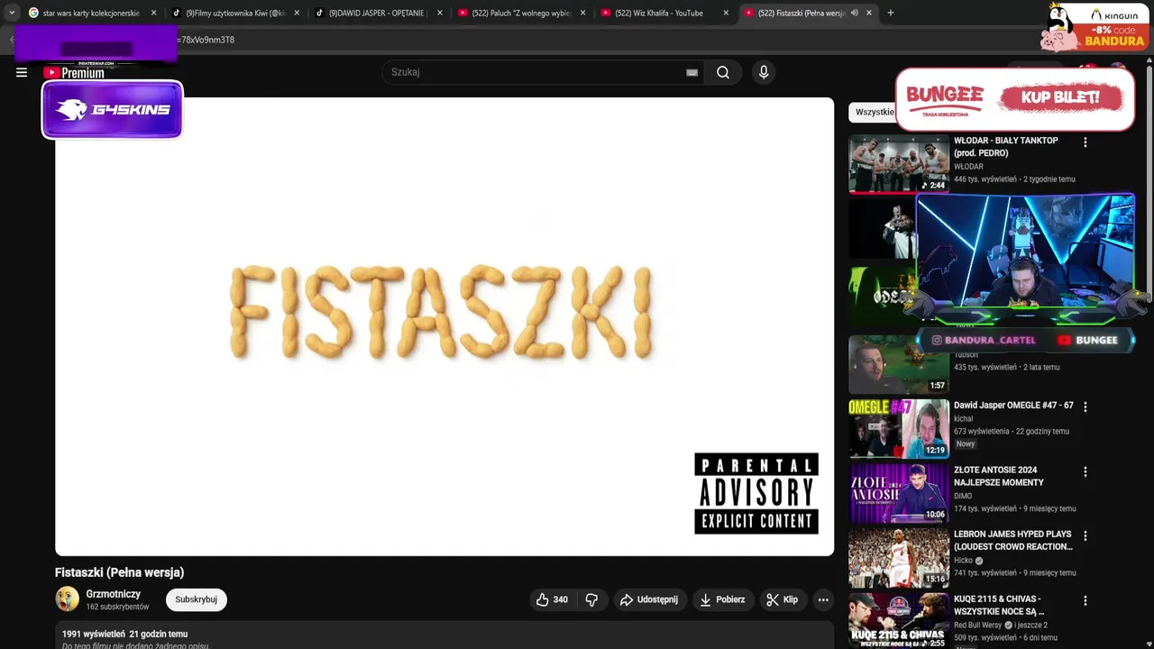Open KUQE 2115 & CHIVAS video title
The image size is (1154, 649).
999,605
